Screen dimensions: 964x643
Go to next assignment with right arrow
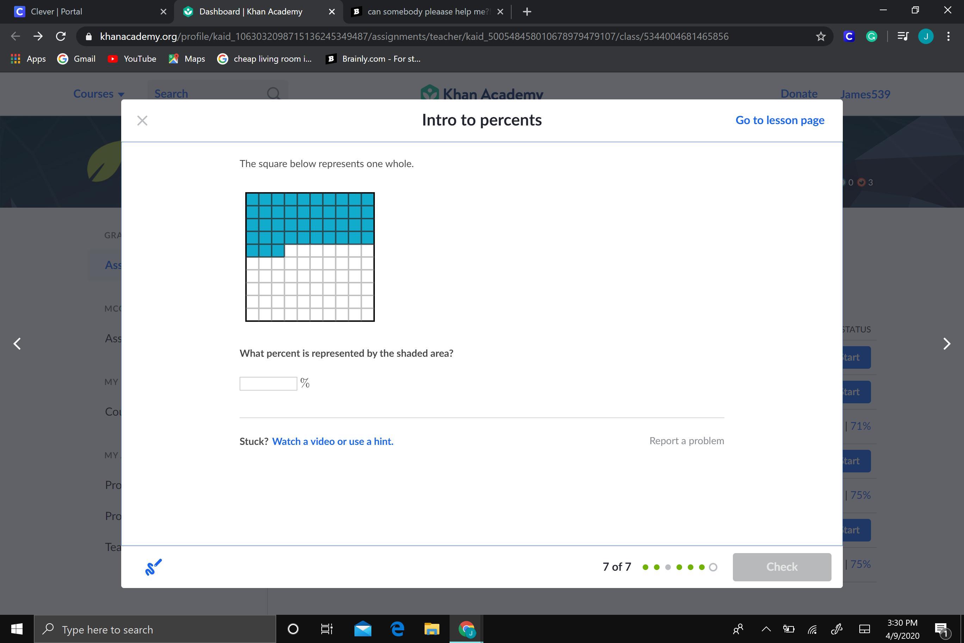(x=946, y=344)
